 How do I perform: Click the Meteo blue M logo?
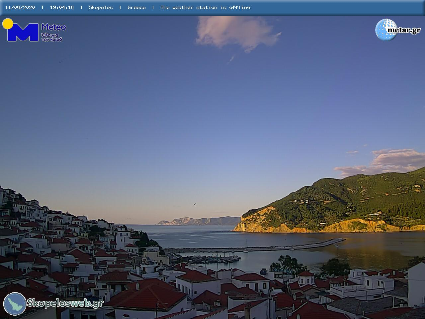click(x=23, y=32)
